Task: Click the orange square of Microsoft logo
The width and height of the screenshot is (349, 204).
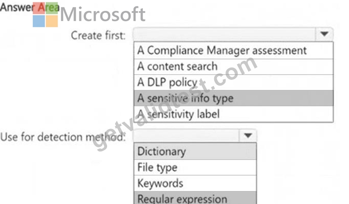Action: [x=52, y=21]
